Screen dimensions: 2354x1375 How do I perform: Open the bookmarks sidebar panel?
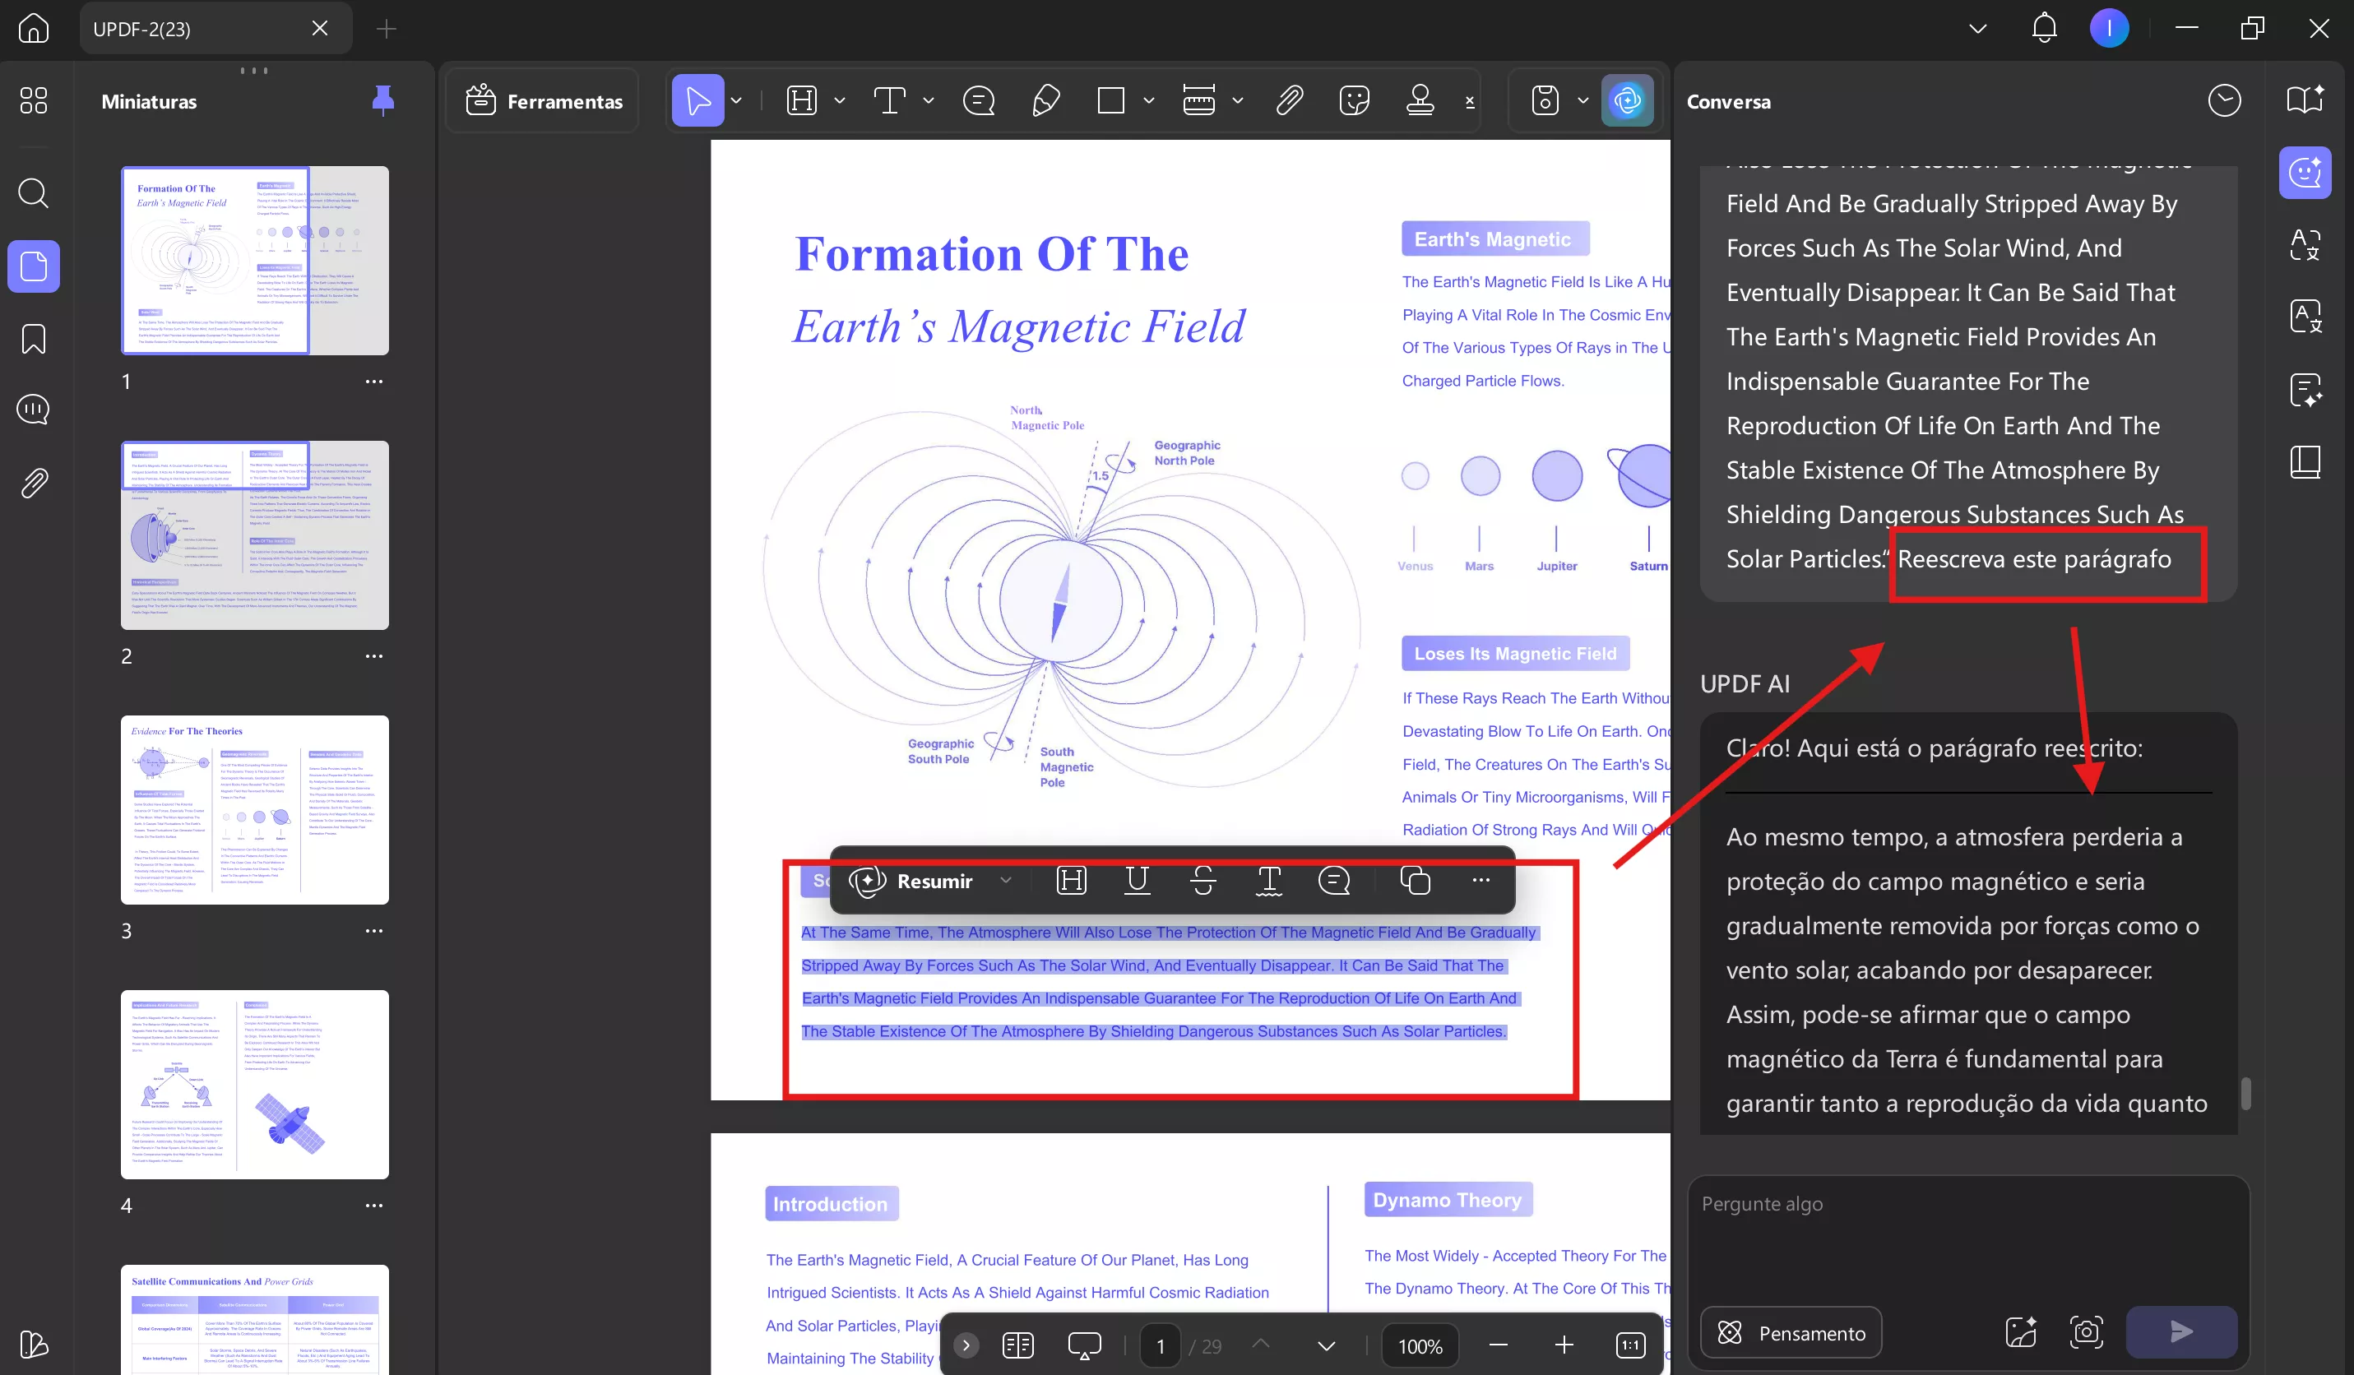pos(34,339)
